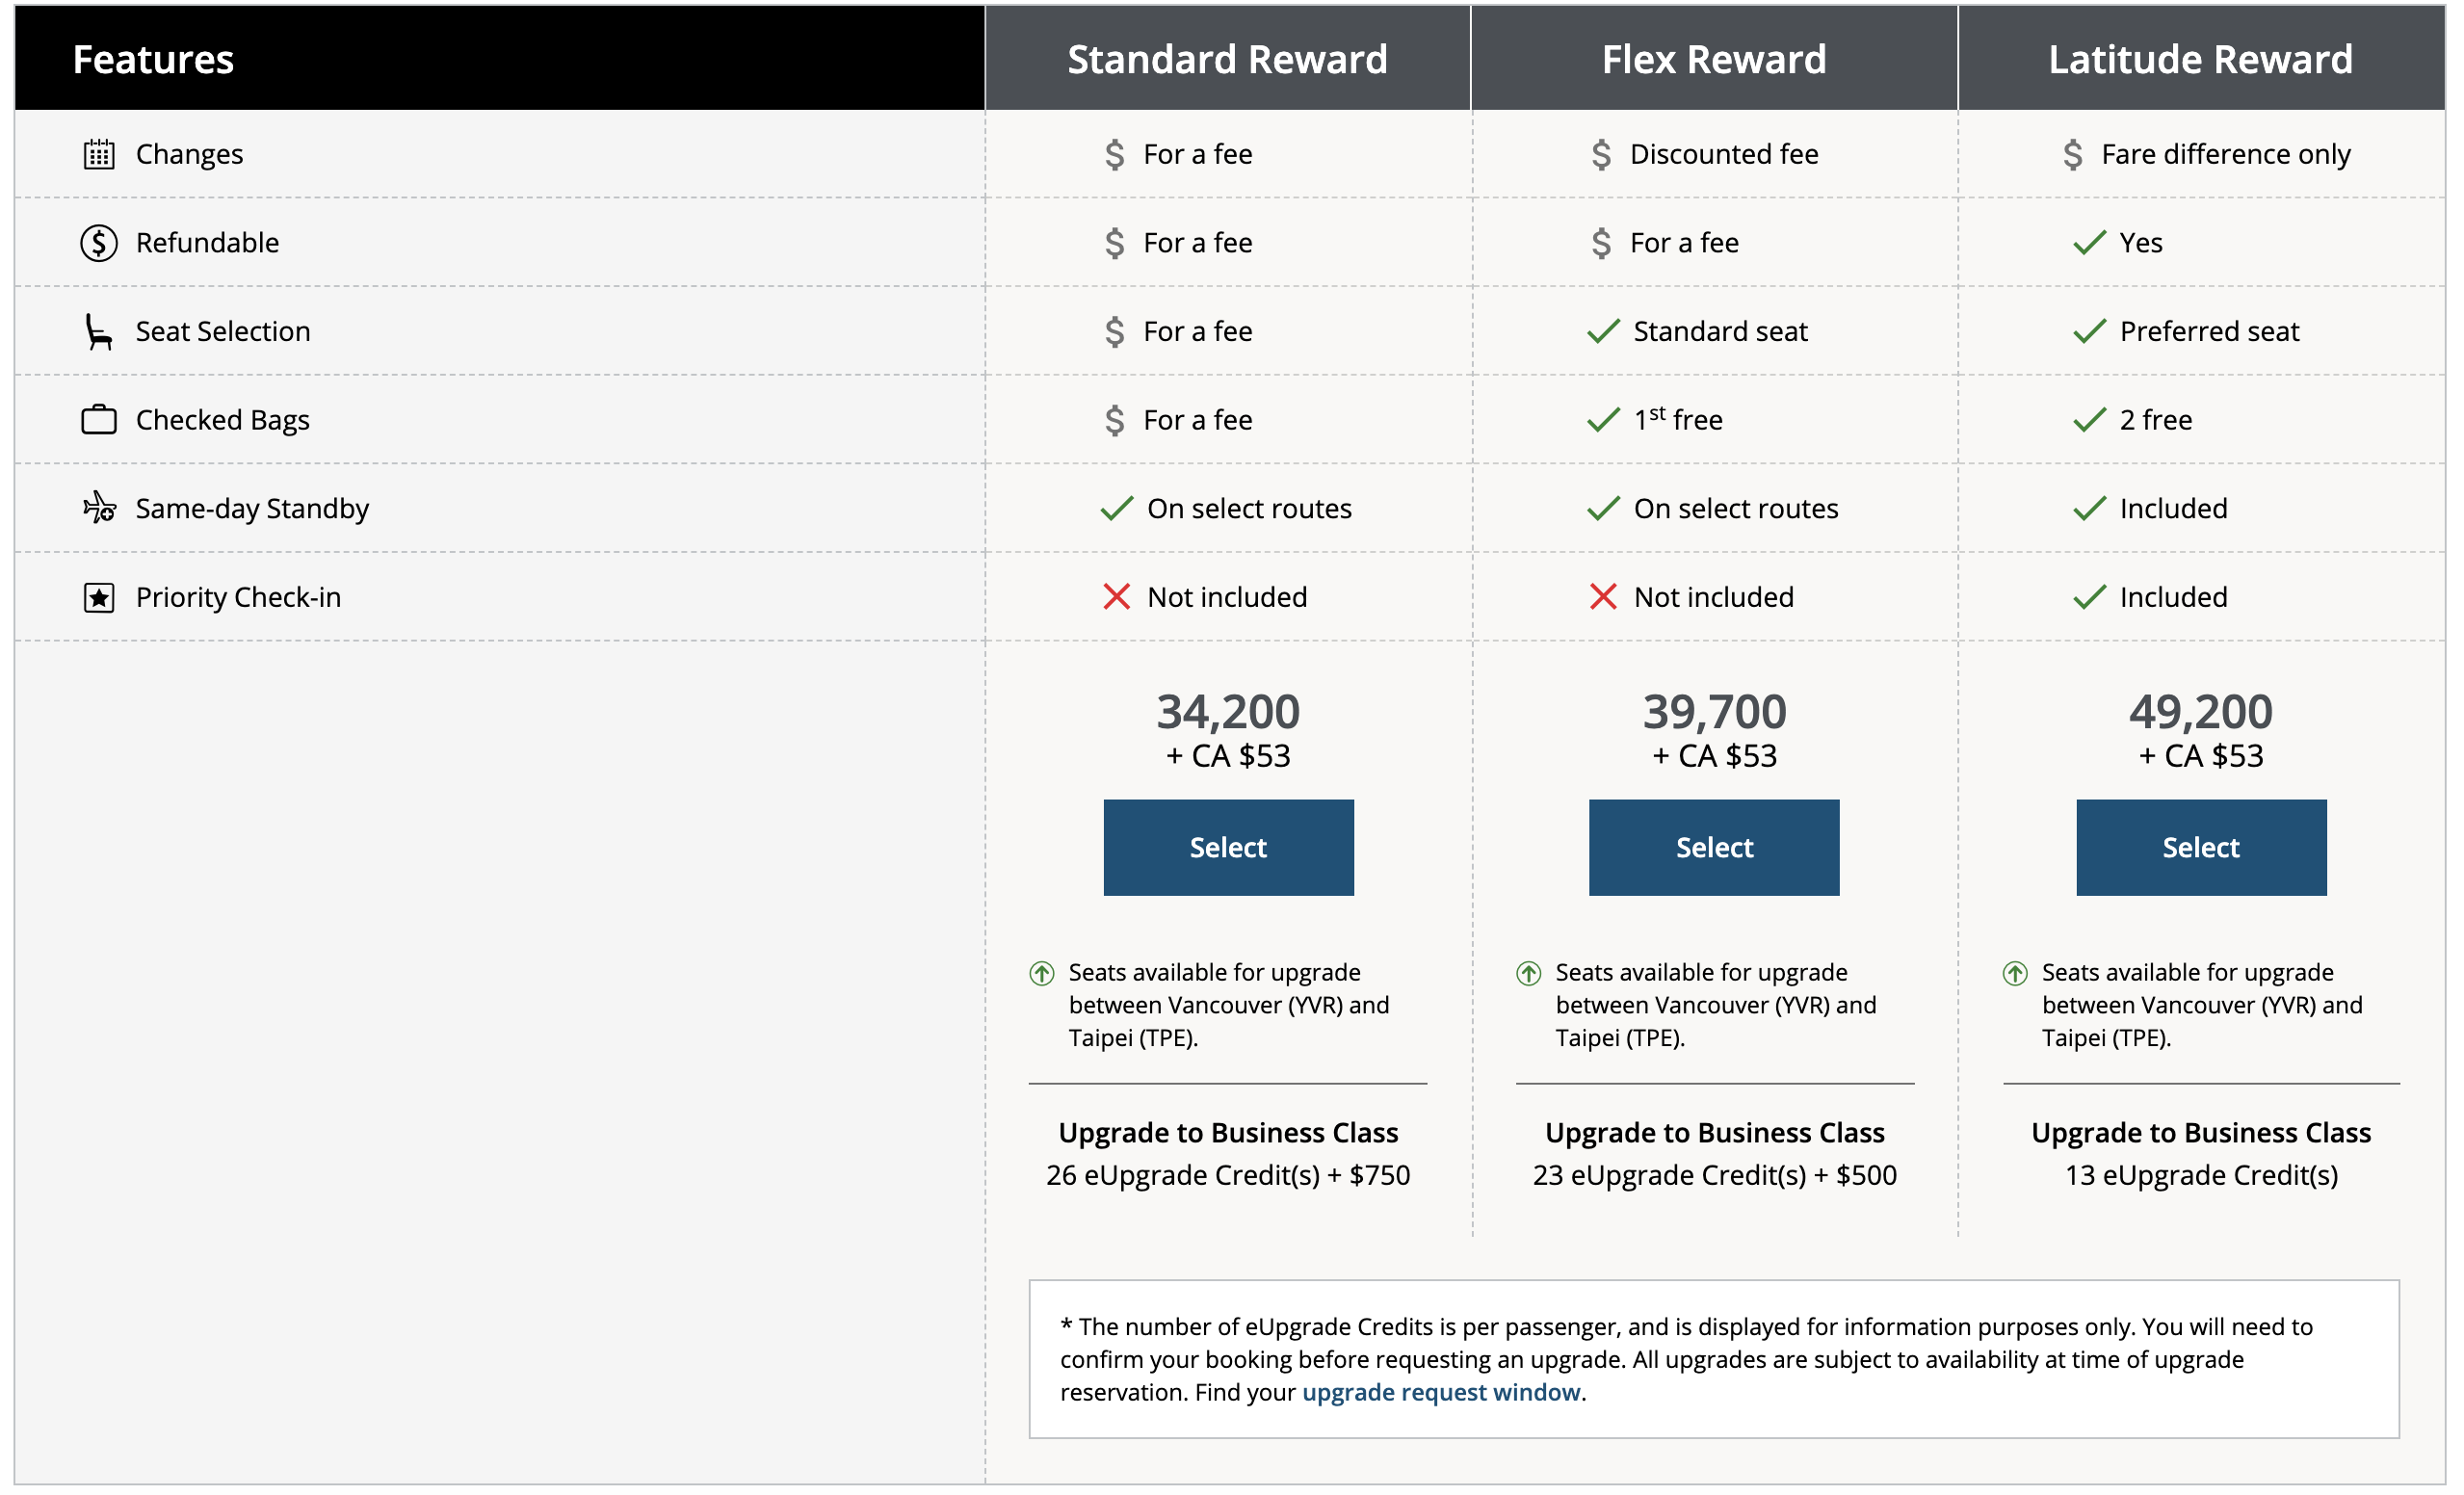Screen dimensions: 2464x1495
Task: Click the Standard Reward column header
Action: (x=1227, y=59)
